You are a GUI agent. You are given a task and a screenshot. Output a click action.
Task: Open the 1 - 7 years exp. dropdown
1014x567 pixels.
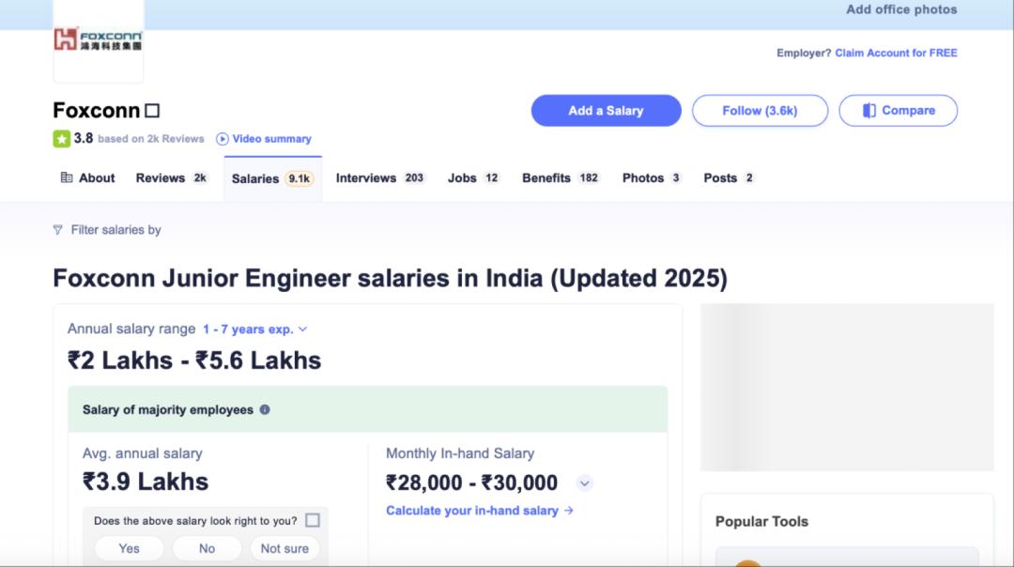pos(255,329)
